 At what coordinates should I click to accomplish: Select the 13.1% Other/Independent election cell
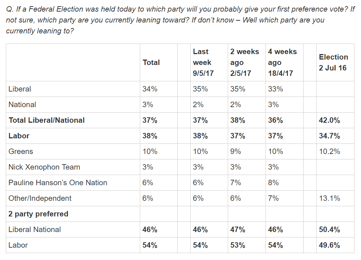(x=329, y=198)
